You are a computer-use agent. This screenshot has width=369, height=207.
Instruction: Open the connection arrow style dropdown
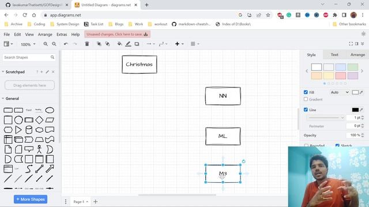tap(150, 44)
